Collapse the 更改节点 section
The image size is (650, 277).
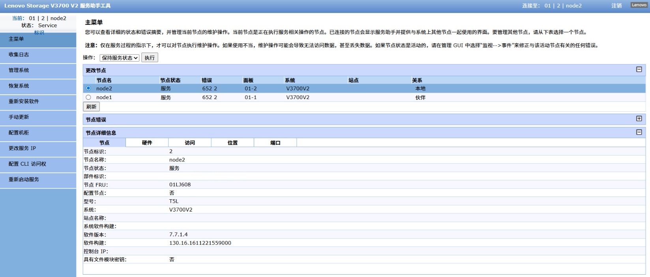[639, 69]
